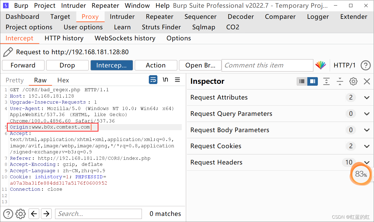Image resolution: width=374 pixels, height=222 pixels.
Task: Toggle the \n non-printable characters button
Action: point(165,80)
